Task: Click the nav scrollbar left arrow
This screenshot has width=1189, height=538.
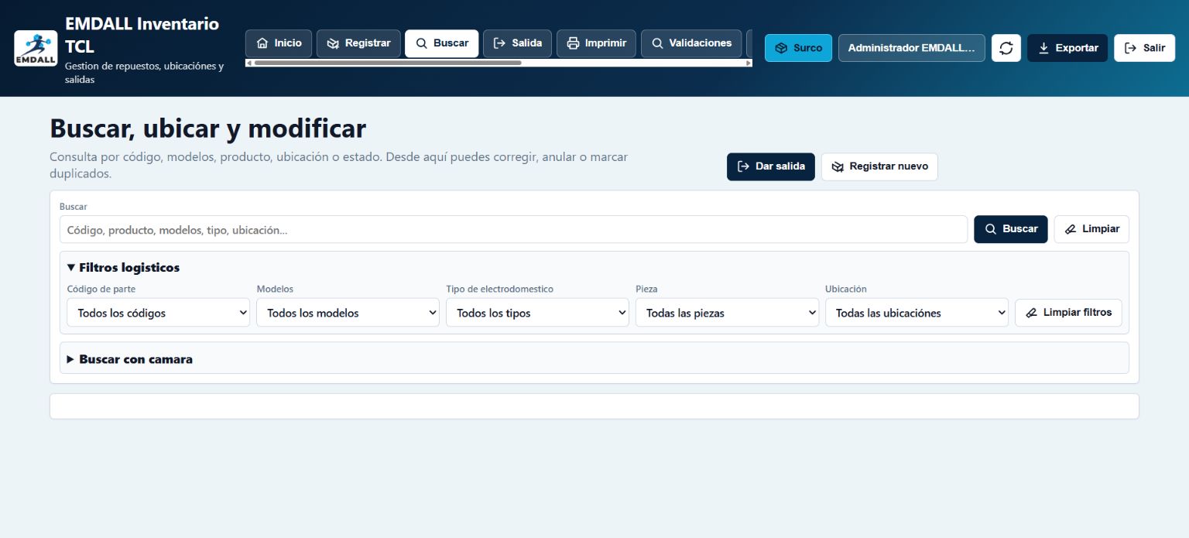Action: [x=249, y=63]
